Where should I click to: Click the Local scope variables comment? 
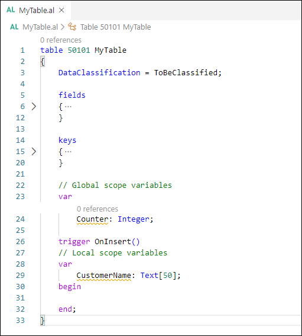tap(113, 253)
